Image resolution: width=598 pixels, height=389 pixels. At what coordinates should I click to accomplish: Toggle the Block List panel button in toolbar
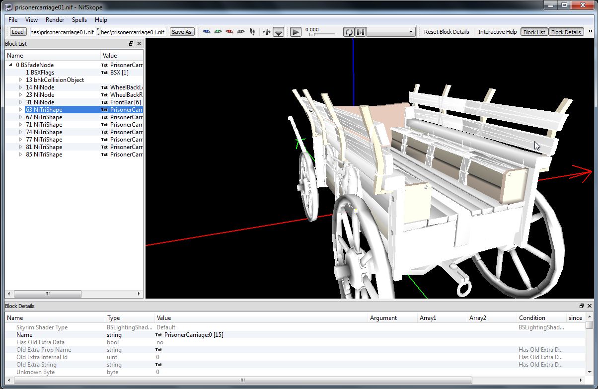click(534, 32)
